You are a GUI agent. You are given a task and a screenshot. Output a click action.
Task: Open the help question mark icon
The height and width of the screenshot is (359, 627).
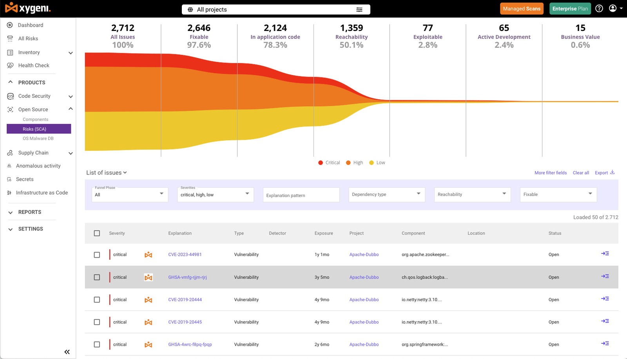coord(599,9)
